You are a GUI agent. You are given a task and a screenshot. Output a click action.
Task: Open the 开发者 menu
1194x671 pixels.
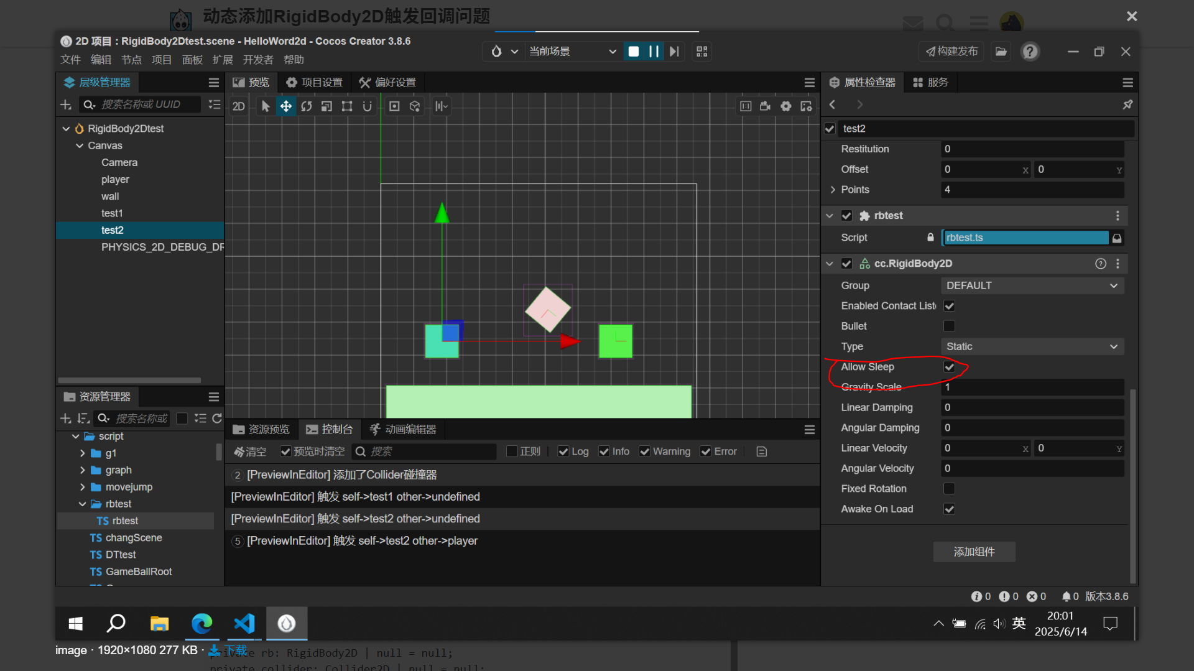[258, 60]
